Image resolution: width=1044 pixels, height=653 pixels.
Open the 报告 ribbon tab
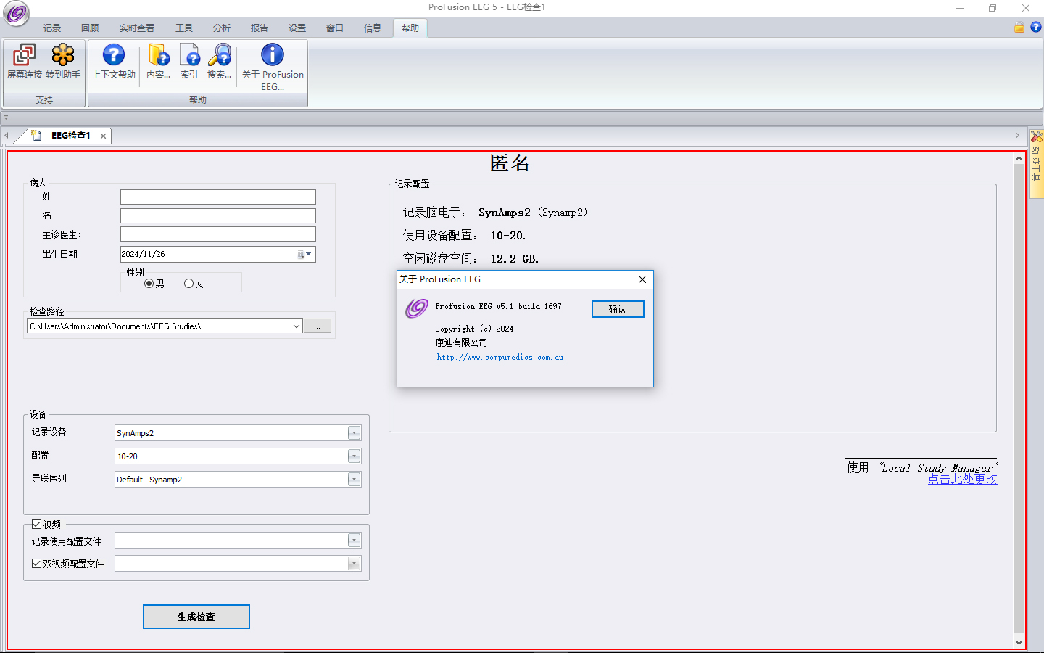(260, 28)
